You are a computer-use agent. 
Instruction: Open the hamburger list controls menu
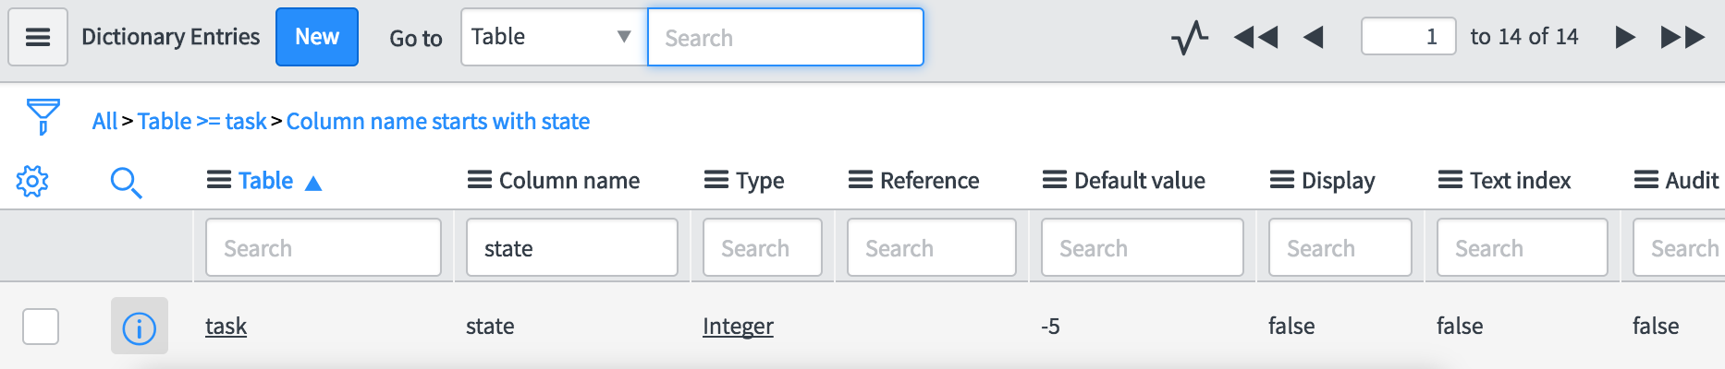pos(38,37)
